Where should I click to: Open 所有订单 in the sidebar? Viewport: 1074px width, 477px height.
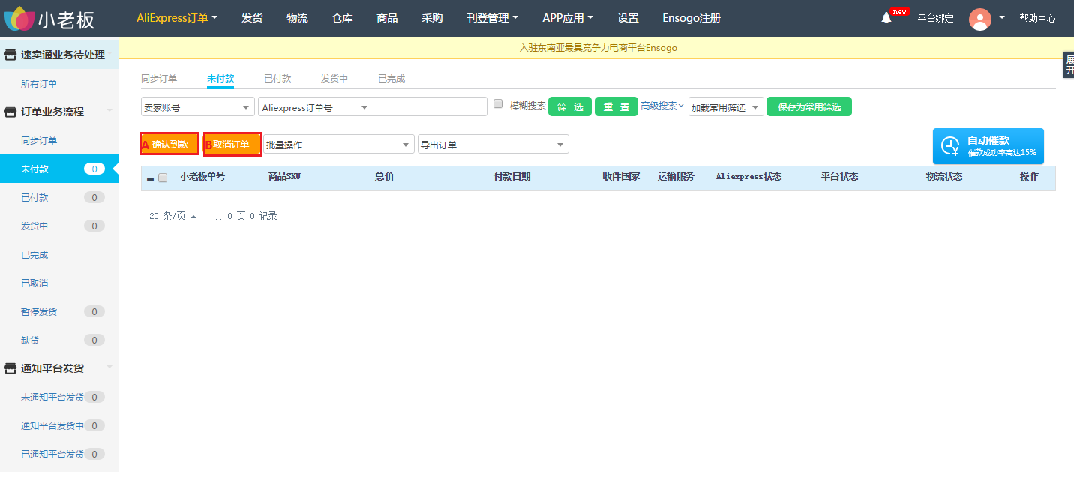click(x=39, y=84)
